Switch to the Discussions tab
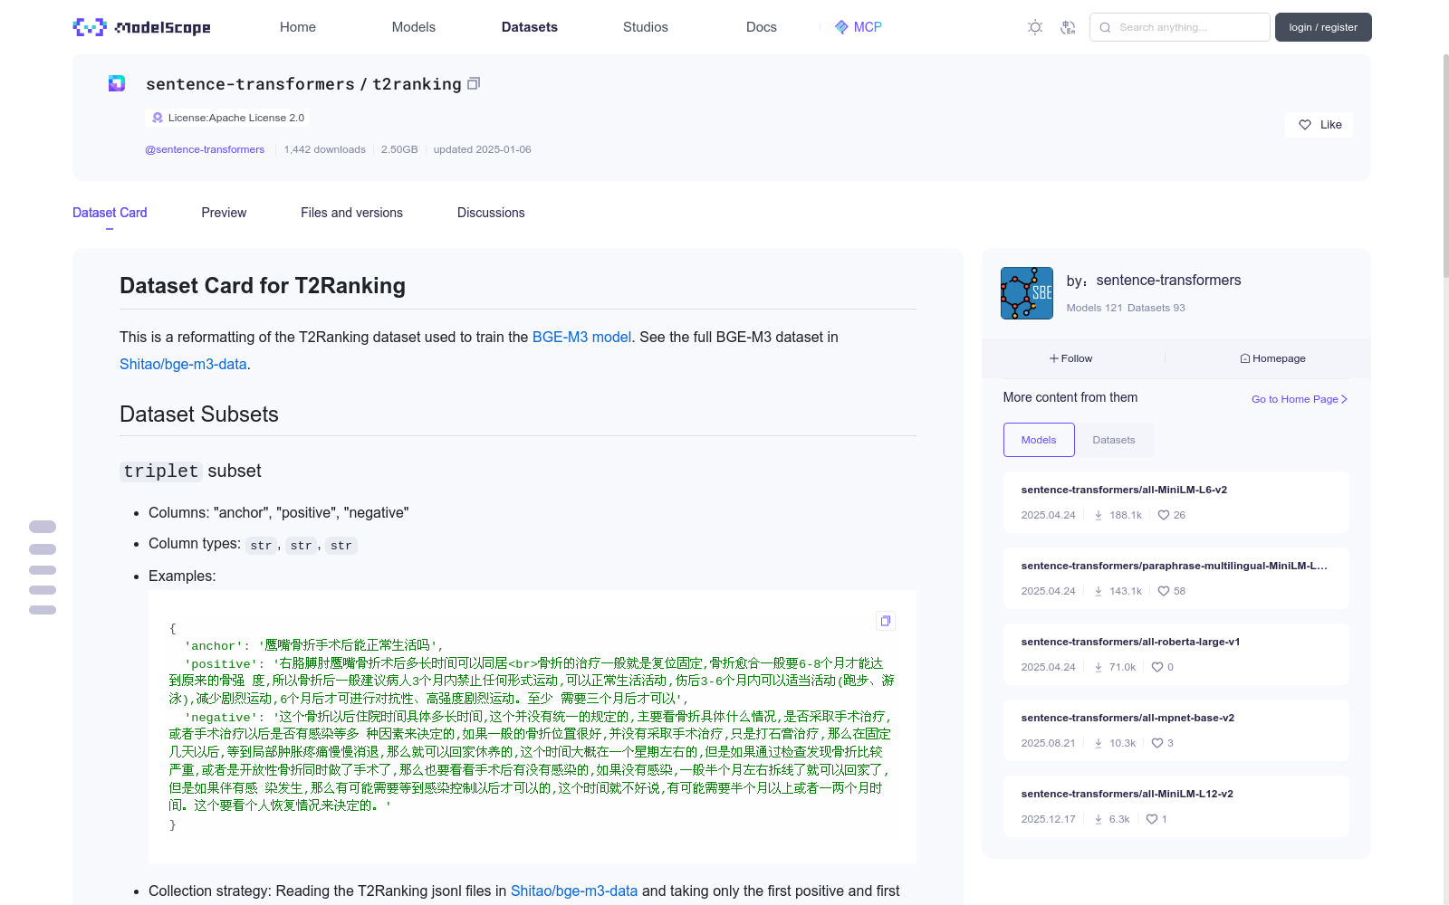 pos(491,213)
